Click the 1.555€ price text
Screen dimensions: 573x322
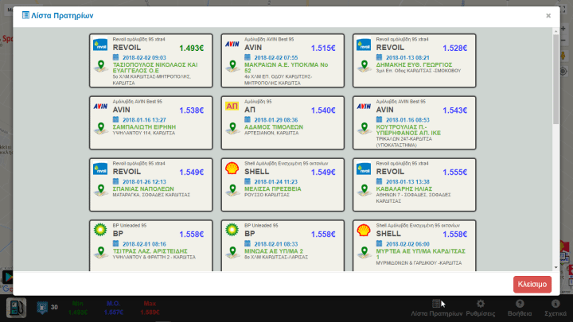455,173
